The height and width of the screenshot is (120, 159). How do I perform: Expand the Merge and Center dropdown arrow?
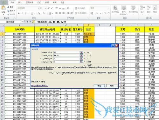point(88,13)
